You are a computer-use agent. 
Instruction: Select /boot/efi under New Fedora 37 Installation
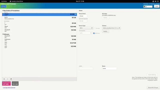click(x=39, y=30)
